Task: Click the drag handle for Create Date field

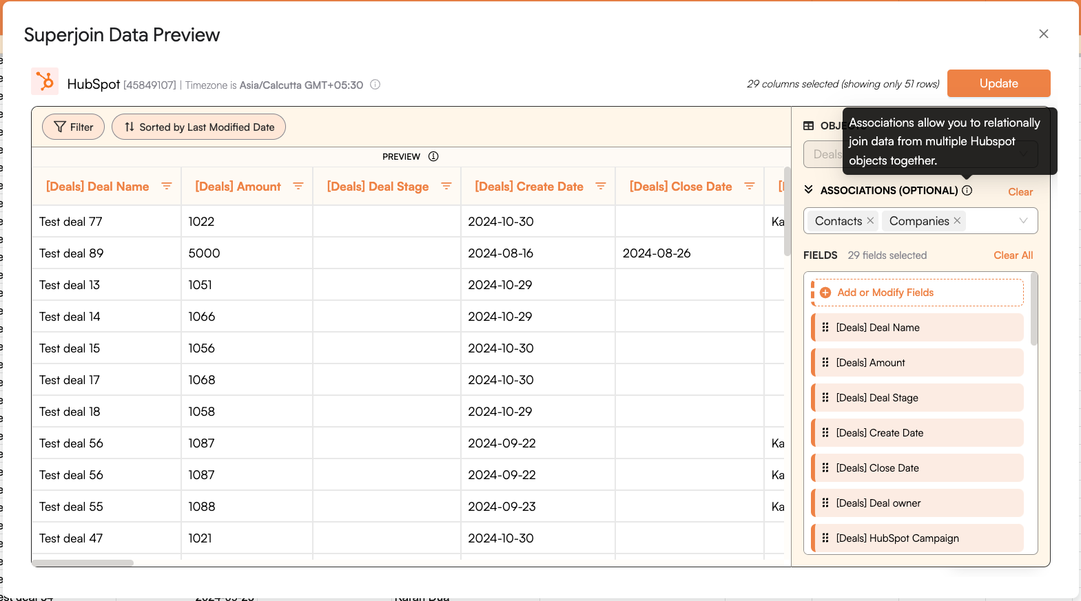Action: click(x=825, y=432)
